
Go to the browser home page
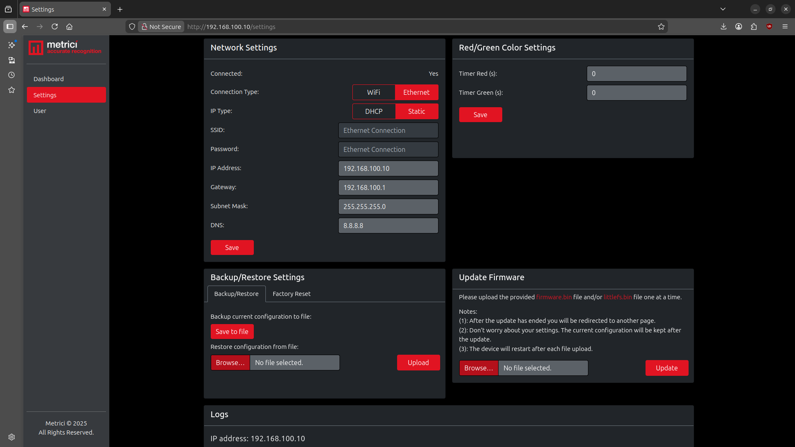coord(70,26)
